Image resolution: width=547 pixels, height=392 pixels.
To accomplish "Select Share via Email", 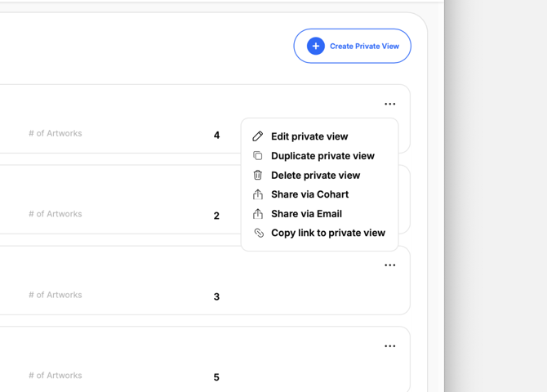I will pyautogui.click(x=306, y=214).
